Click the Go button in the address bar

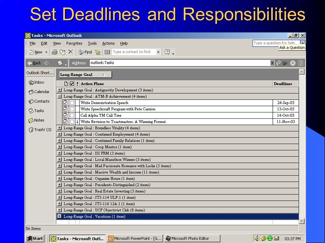(x=282, y=63)
